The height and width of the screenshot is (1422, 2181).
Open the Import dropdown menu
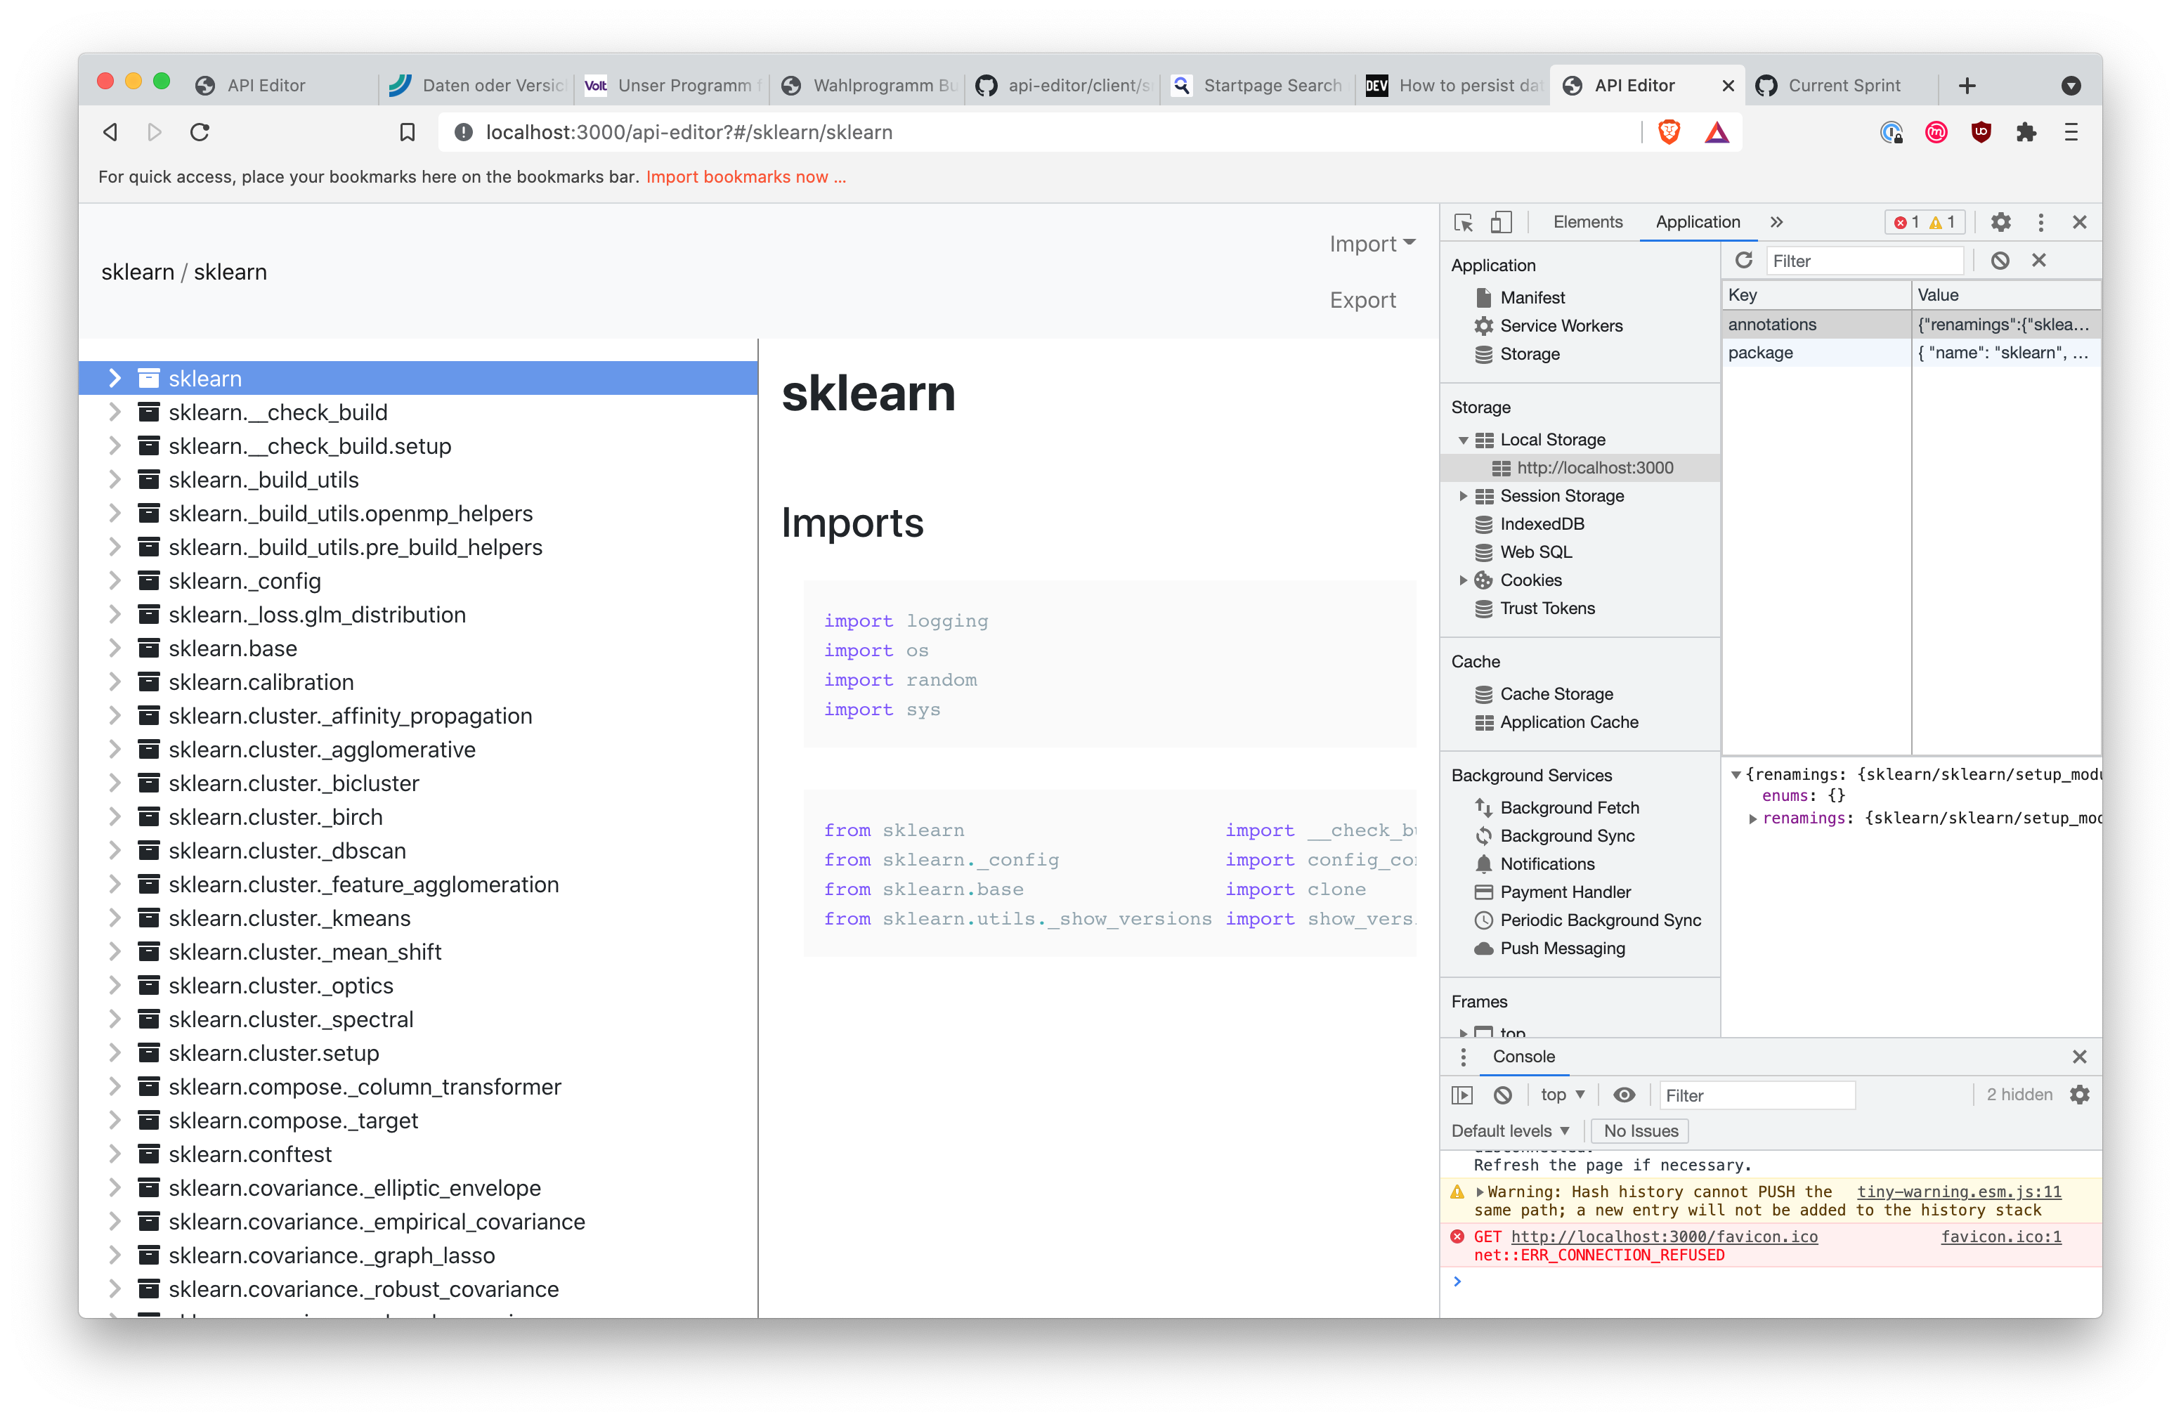[1372, 244]
